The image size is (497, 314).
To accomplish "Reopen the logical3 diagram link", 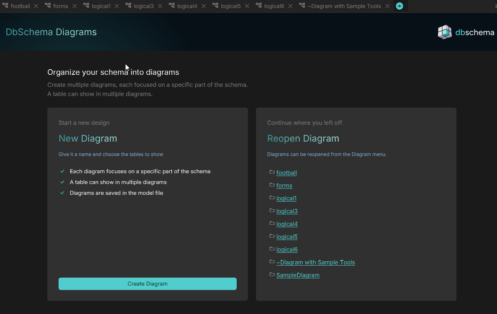I will [287, 211].
